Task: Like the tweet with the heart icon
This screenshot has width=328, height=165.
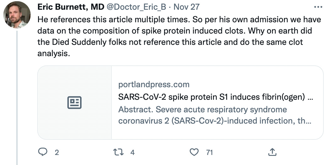Action: (x=195, y=152)
